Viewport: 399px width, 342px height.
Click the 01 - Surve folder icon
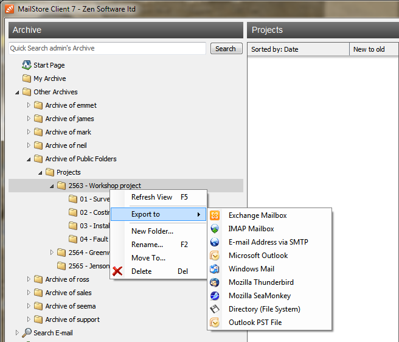(73, 199)
